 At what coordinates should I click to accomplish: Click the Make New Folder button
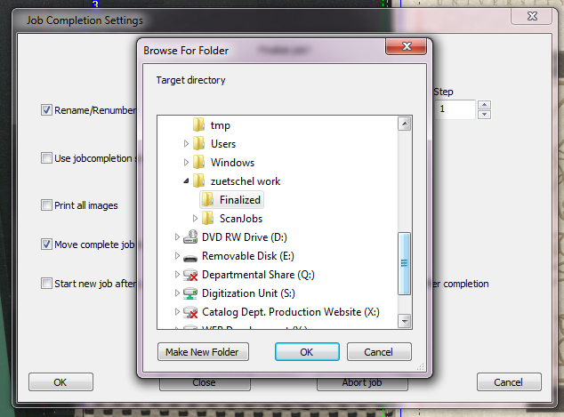point(203,352)
